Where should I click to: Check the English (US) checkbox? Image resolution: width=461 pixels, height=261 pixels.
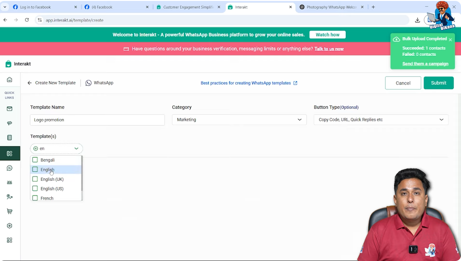(35, 188)
